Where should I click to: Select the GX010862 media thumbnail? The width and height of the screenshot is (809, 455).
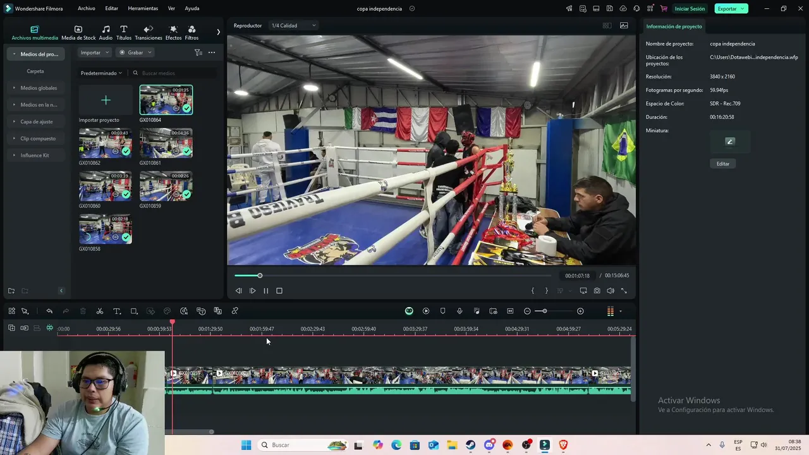(106, 143)
